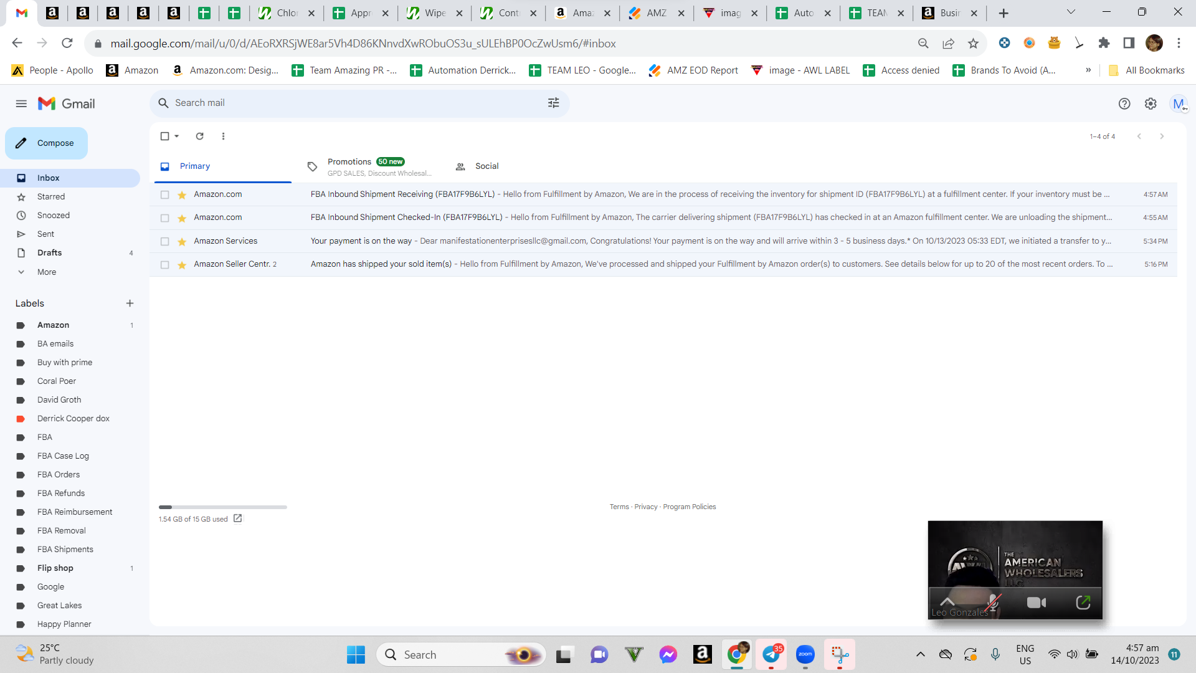Add a new label with plus icon

click(130, 303)
